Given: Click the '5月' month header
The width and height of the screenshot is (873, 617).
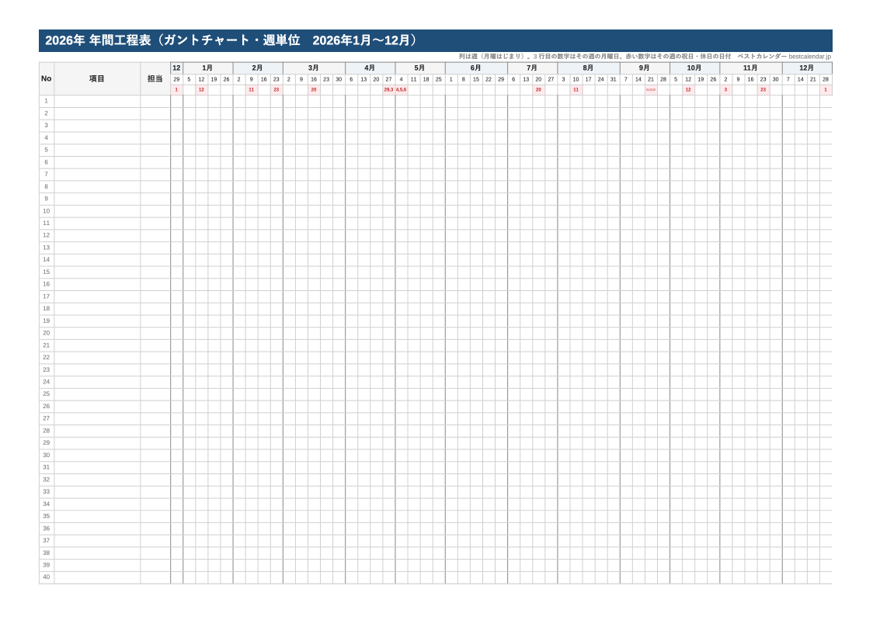Looking at the screenshot, I should 419,68.
